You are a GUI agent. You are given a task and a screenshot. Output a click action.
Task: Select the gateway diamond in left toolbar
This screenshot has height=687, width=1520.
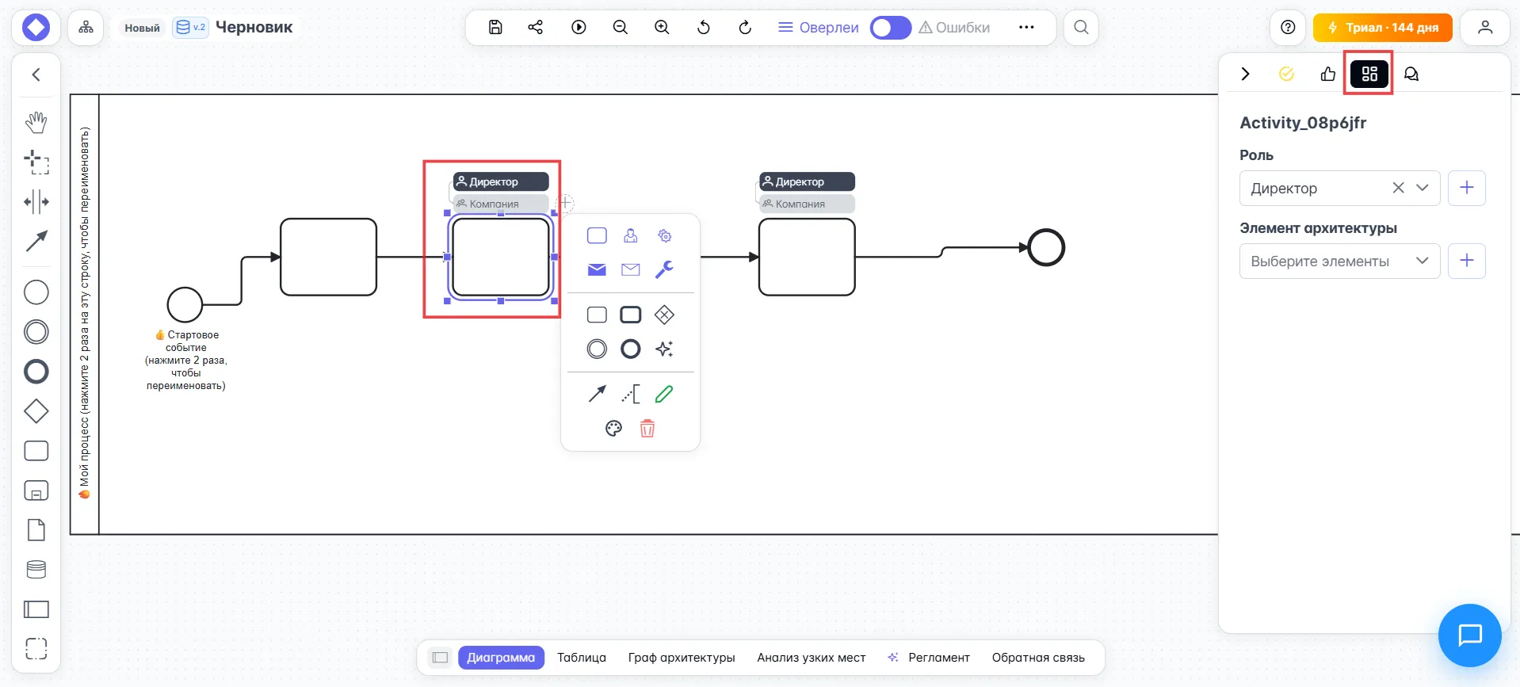(x=36, y=411)
